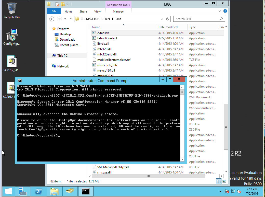Image resolution: width=265 pixels, height=197 pixels.
Task: Expand the ribbon chevron
Action: (220, 11)
